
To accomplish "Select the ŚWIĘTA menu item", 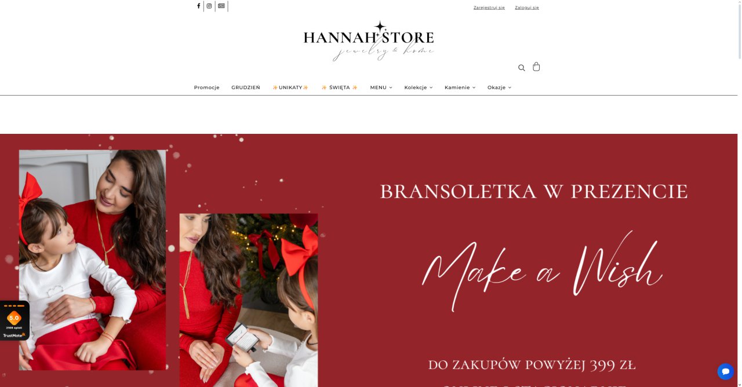I will [x=339, y=87].
